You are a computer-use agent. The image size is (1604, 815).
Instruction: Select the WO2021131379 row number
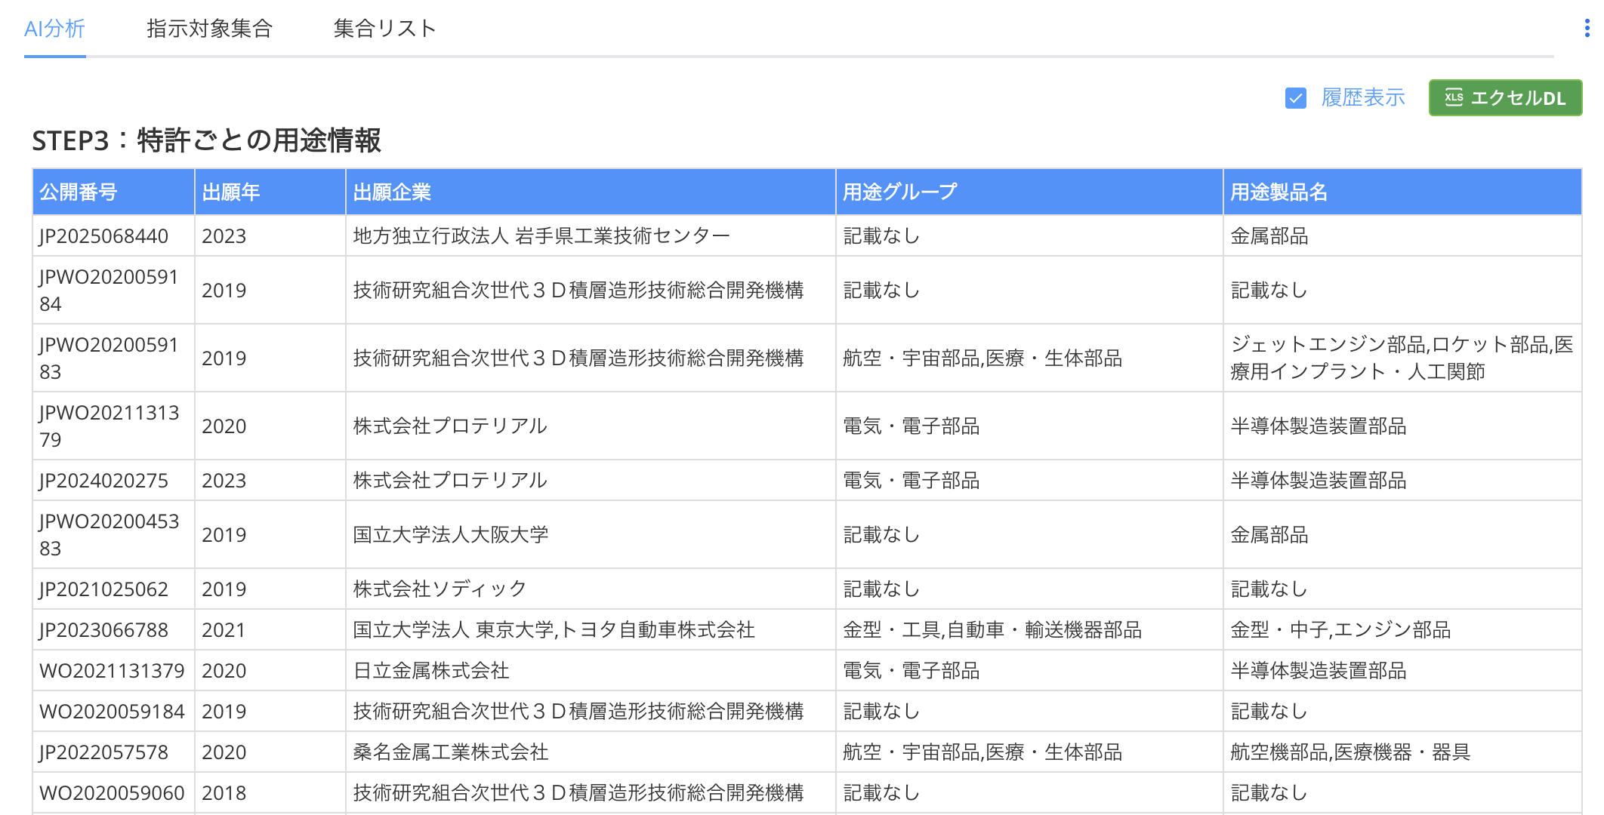pyautogui.click(x=112, y=671)
